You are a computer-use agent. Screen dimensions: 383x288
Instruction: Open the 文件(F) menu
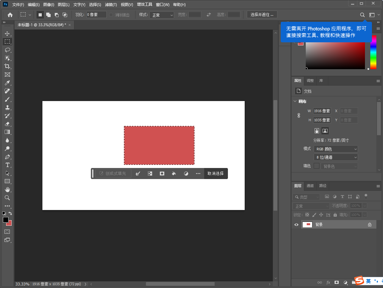18,5
